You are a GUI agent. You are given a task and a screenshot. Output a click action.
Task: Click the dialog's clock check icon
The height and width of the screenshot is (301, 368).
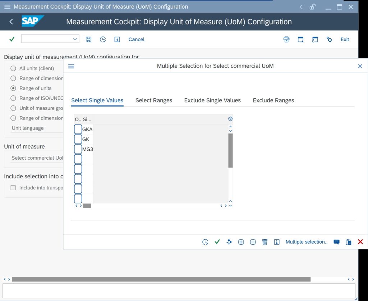point(205,242)
